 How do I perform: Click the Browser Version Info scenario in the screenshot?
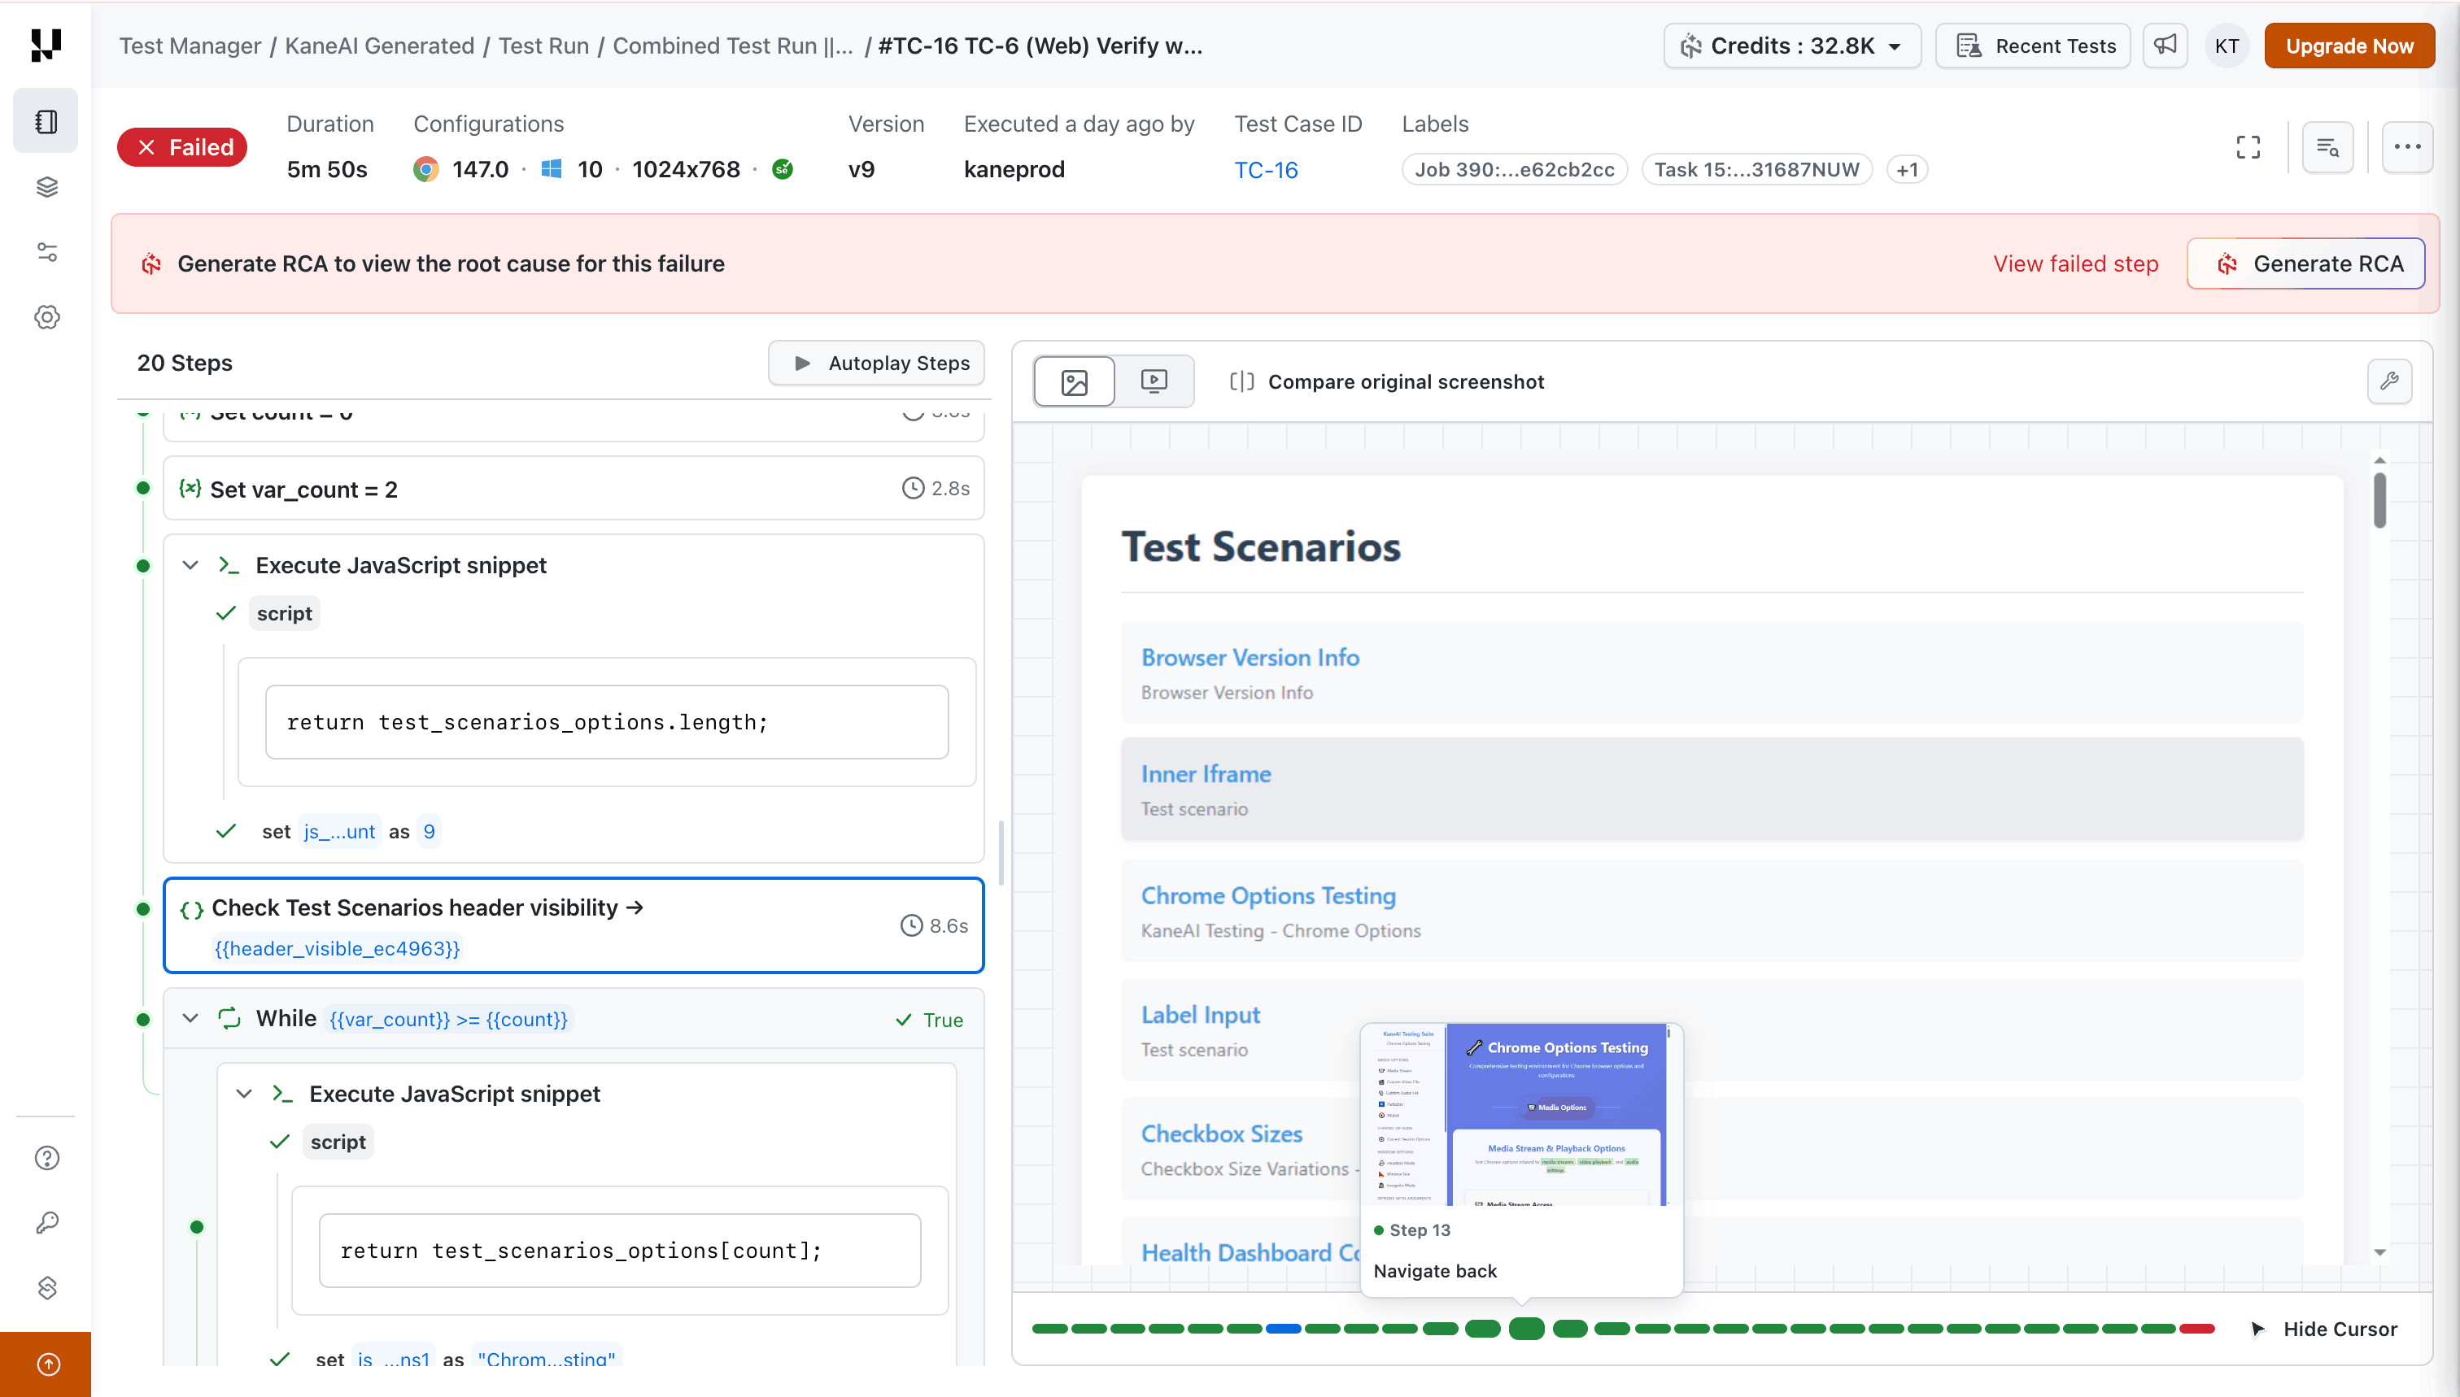coord(1712,672)
